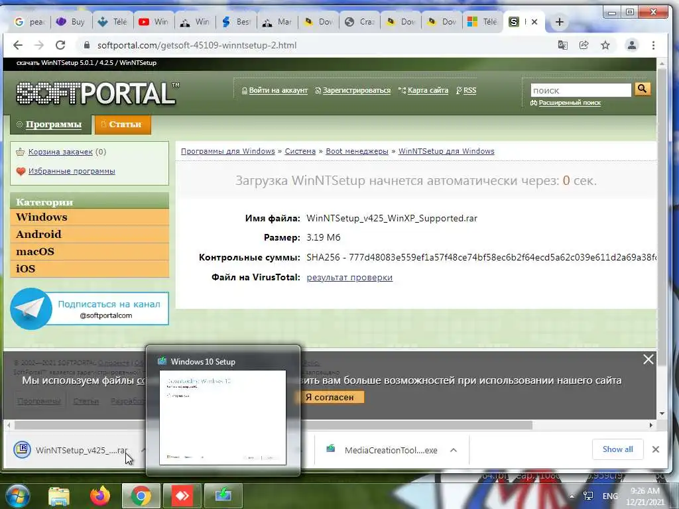Switch to the Best tab
Image resolution: width=679 pixels, height=509 pixels.
click(236, 22)
